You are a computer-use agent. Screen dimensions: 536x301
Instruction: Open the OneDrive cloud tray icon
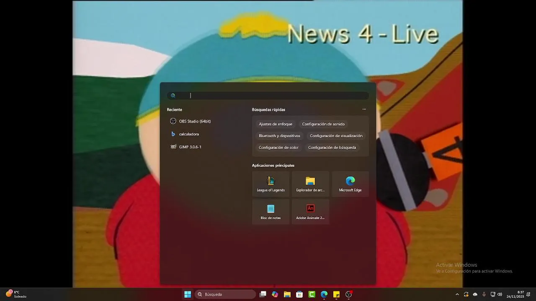click(475, 294)
